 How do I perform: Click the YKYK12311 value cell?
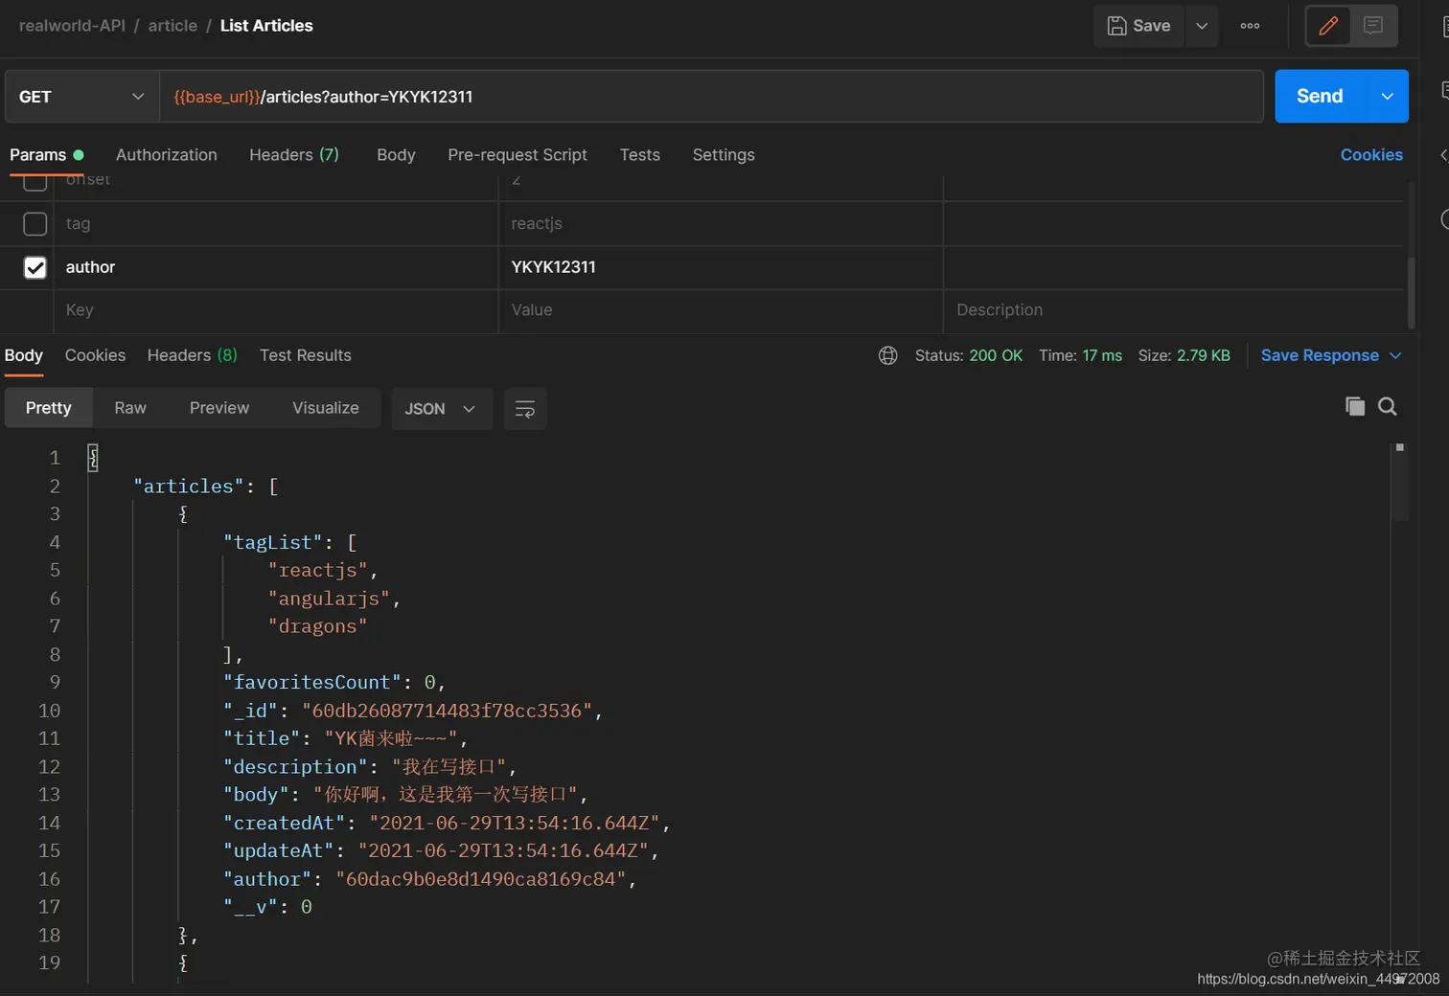point(721,267)
